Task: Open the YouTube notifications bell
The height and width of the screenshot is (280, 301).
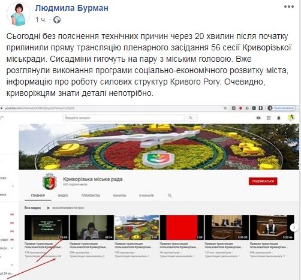Action: tap(279, 118)
